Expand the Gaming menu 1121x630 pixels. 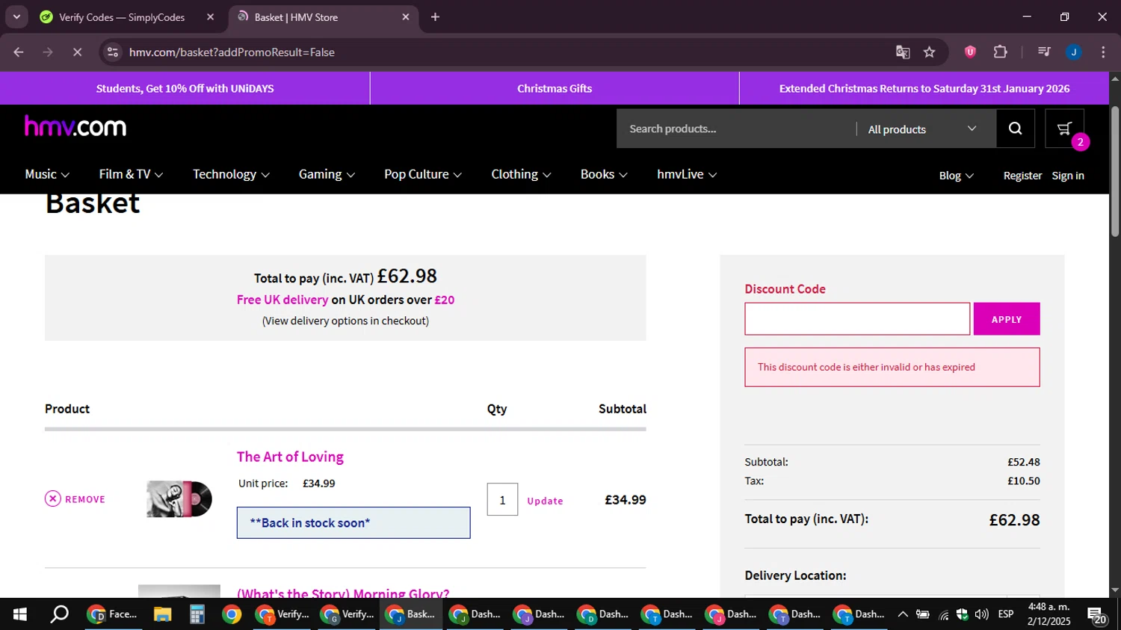327,174
